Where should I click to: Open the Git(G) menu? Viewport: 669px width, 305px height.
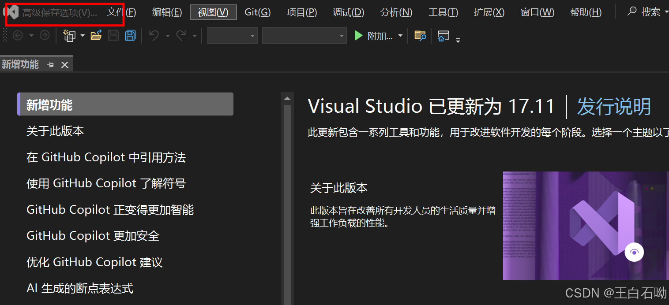pos(258,12)
